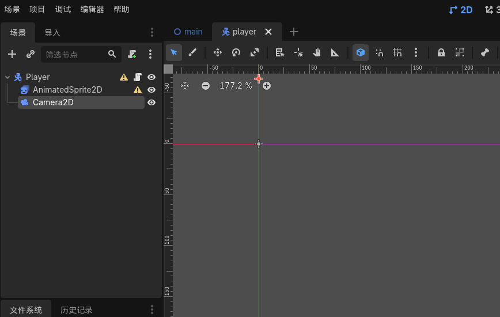Viewport: 500px width, 317px height.
Task: Hide the AnimatedSprite2D node
Action: (151, 90)
